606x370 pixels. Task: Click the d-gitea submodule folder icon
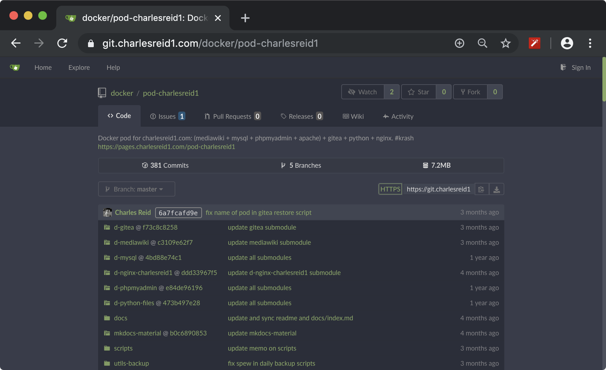coord(107,227)
